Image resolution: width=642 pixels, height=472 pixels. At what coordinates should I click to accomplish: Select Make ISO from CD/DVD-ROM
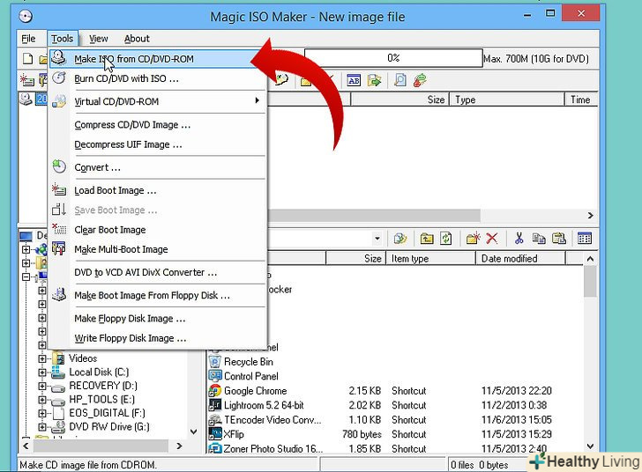pos(157,59)
